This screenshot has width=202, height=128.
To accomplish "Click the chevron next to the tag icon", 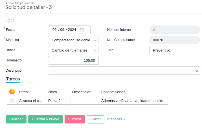I will point(14,20).
